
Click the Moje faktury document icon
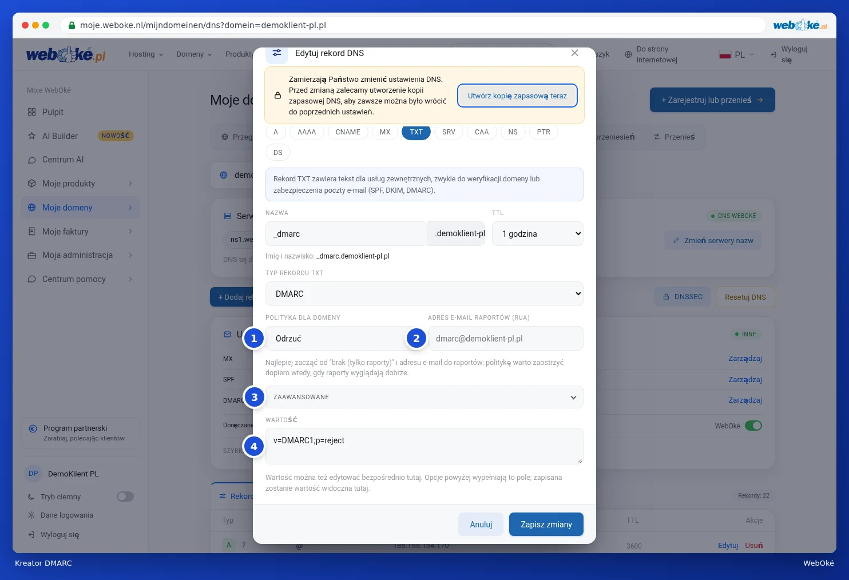(31, 232)
